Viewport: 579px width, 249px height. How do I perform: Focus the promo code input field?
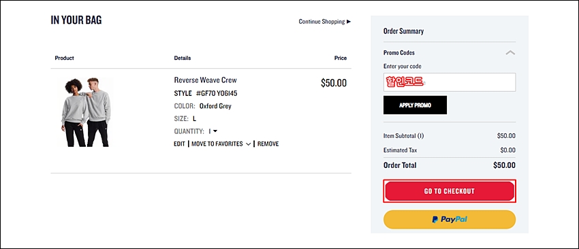pyautogui.click(x=450, y=82)
